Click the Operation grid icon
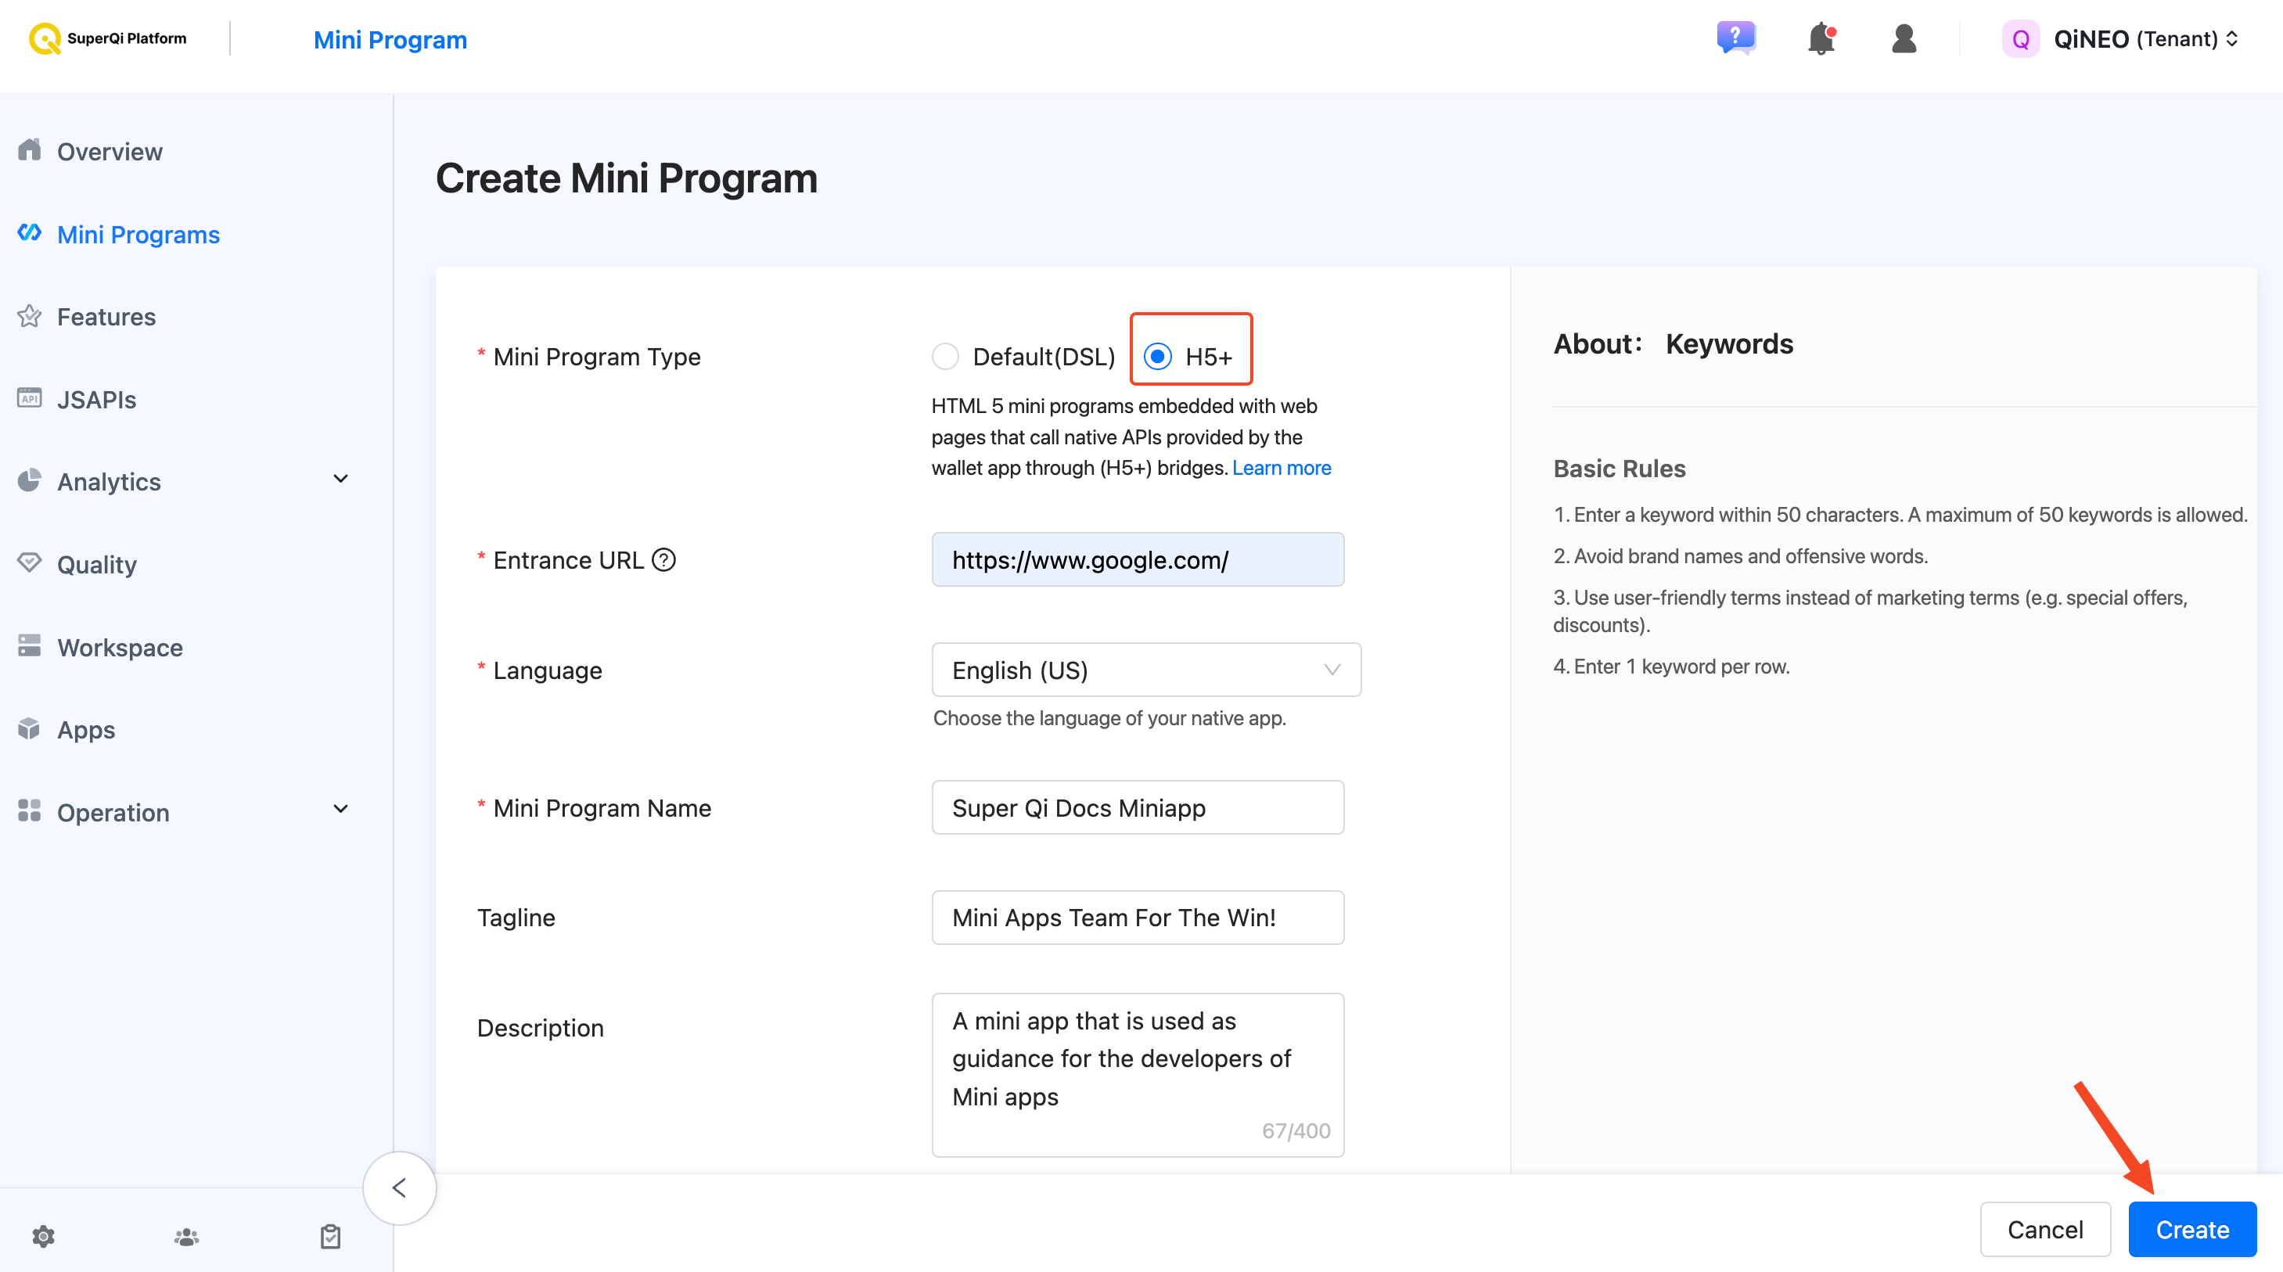2283x1272 pixels. coord(29,811)
